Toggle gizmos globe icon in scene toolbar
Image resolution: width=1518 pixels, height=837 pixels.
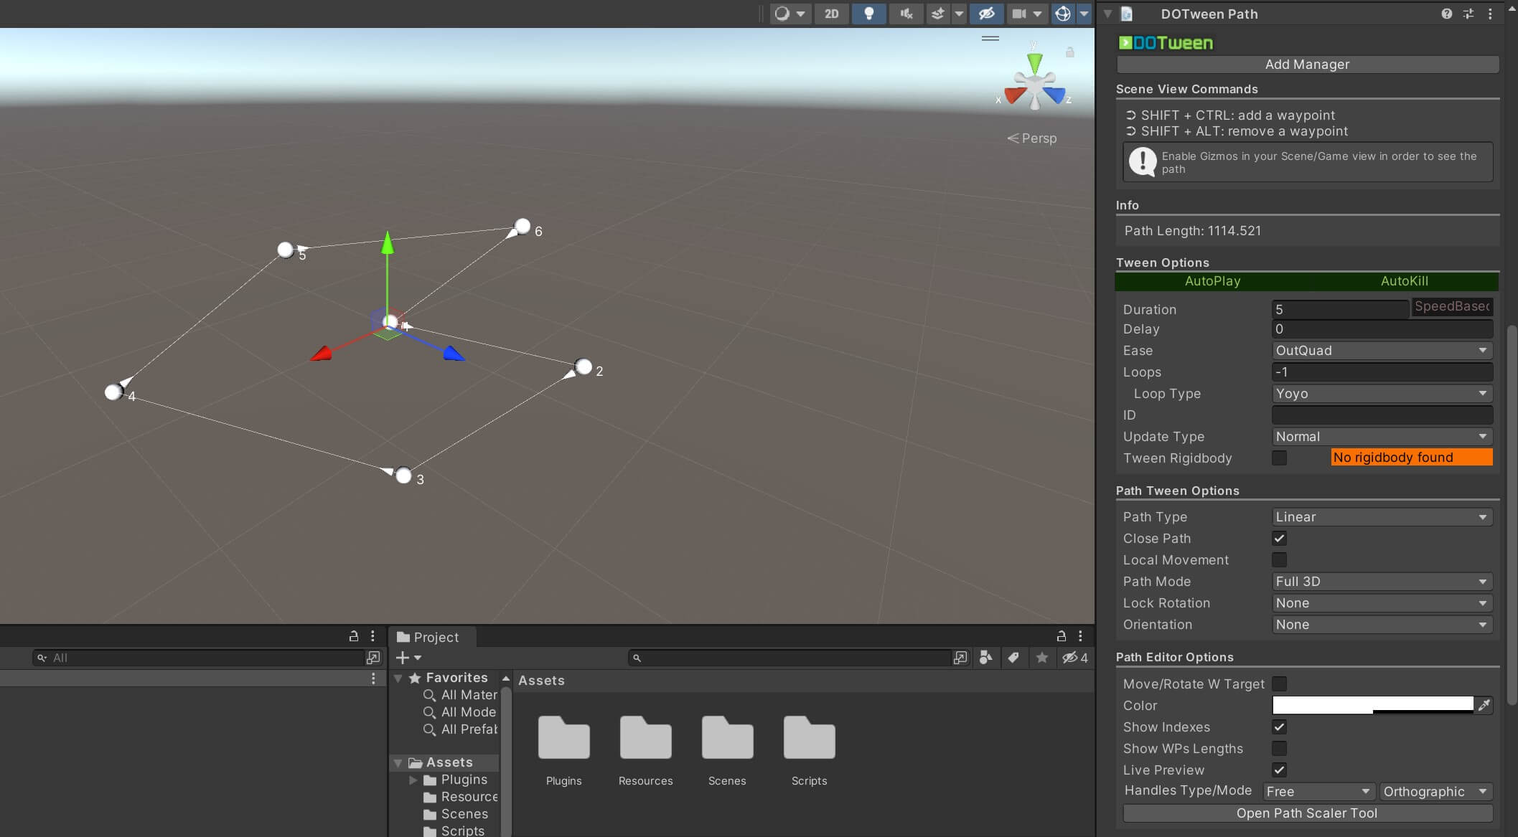point(1063,14)
